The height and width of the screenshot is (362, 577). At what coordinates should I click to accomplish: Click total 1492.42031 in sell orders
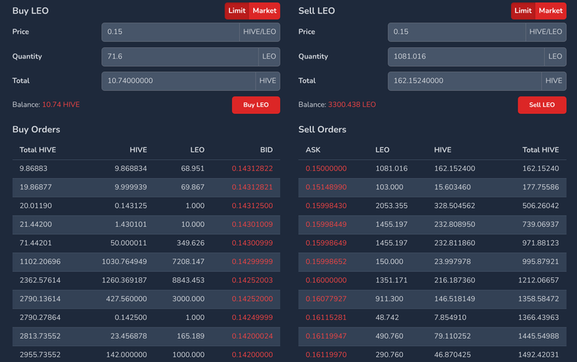539,354
